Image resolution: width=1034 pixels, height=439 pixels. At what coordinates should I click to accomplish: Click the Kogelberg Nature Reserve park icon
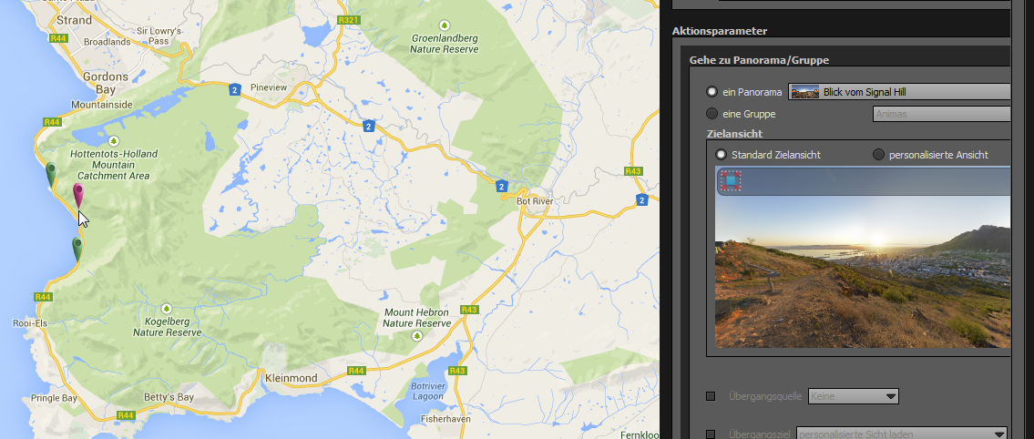[x=165, y=308]
